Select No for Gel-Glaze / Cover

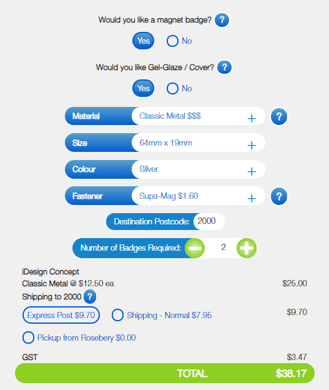coord(179,88)
